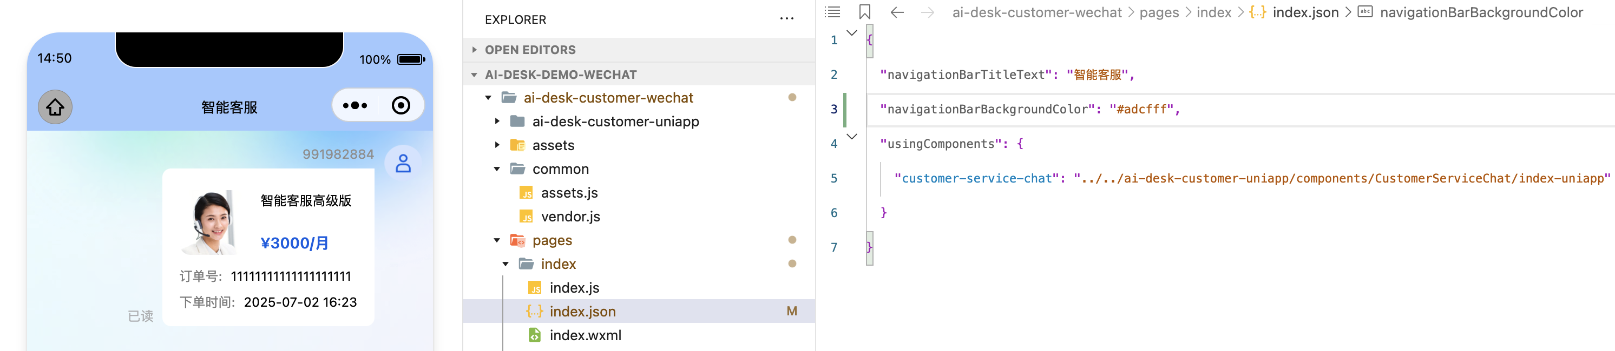1615x351 pixels.
Task: Fold the usingComponents block on line 4
Action: click(x=851, y=137)
